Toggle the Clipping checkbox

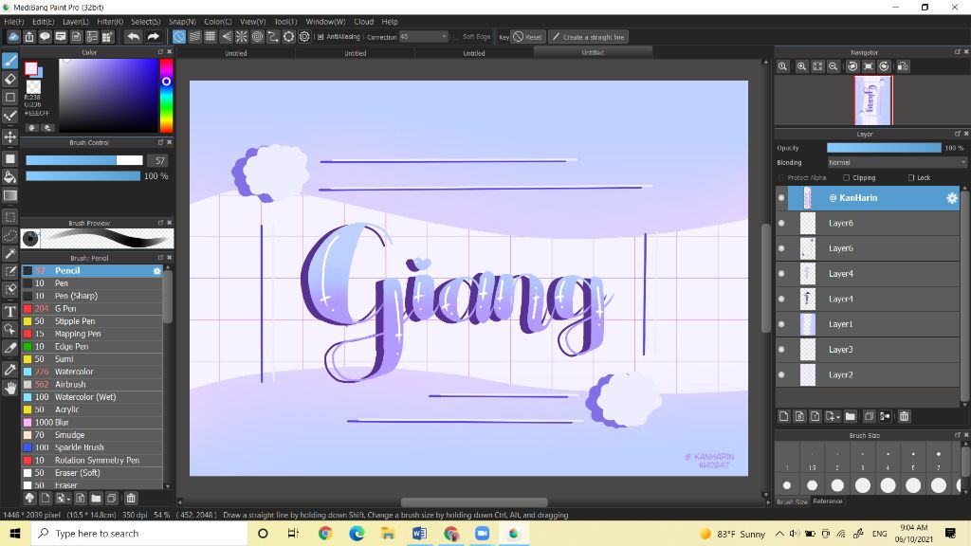tap(846, 177)
